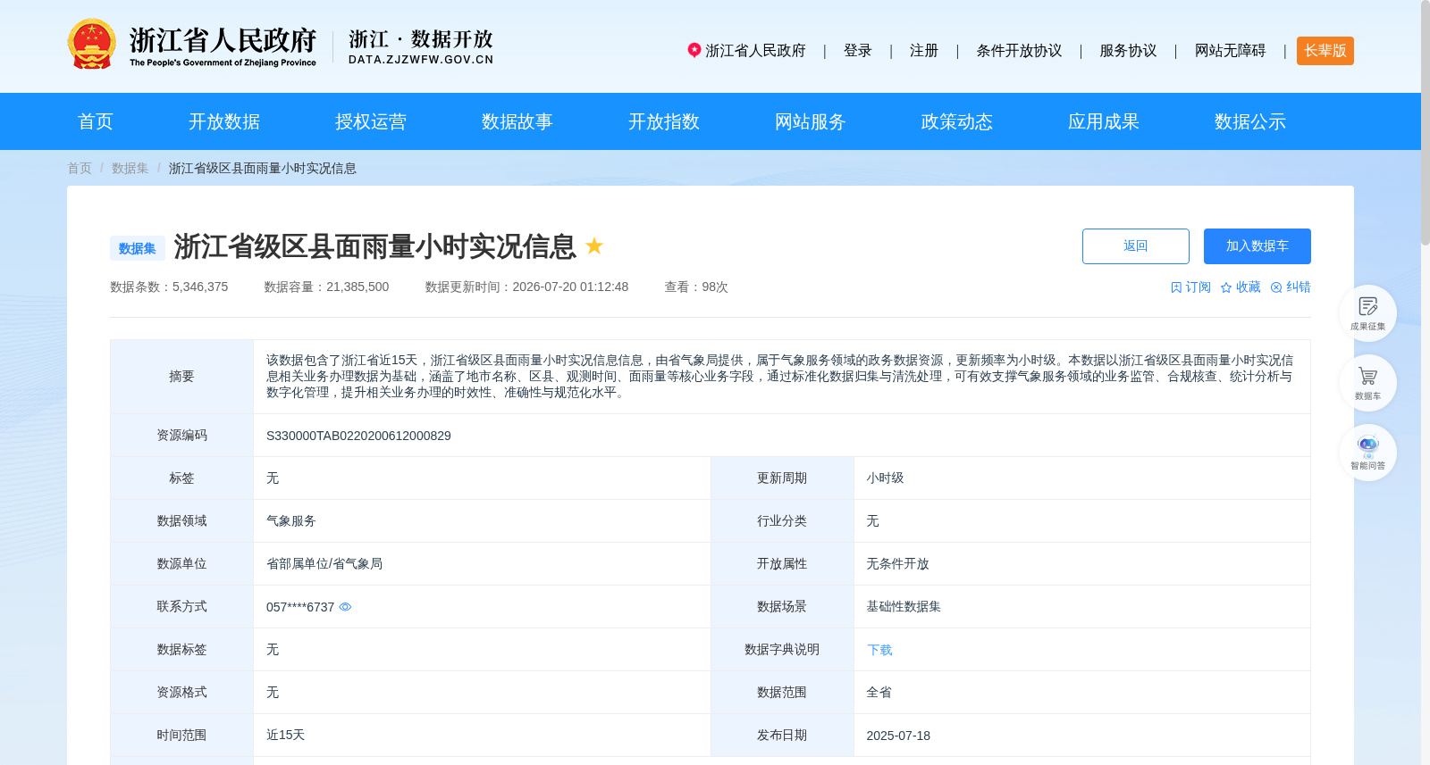Screen dimensions: 1430x765
Task: Click 数据条数：5,346,375 text
Action: [169, 287]
